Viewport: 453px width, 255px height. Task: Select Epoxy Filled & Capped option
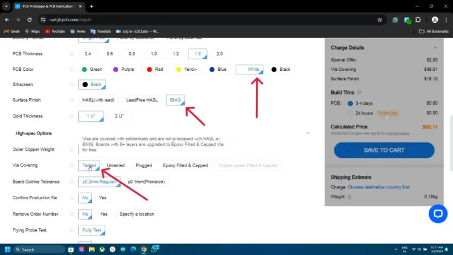[185, 165]
